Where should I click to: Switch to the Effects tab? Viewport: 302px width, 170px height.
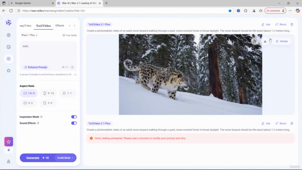point(60,25)
